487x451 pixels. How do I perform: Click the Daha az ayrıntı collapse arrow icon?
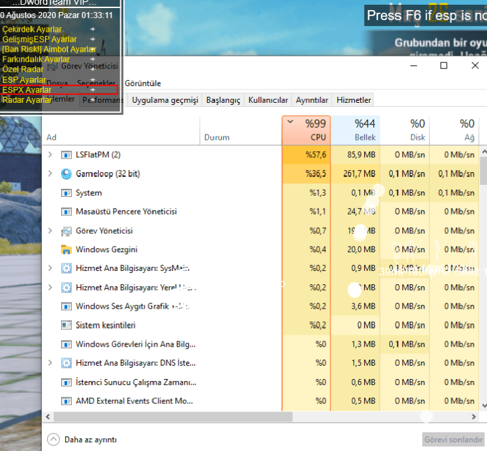[54, 440]
